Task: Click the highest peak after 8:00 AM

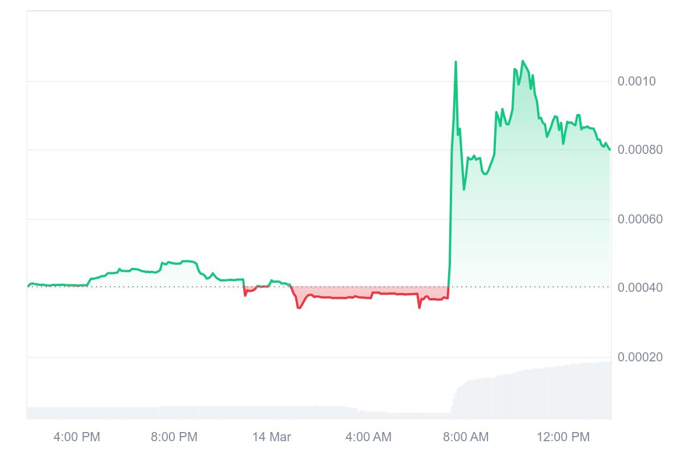Action: click(x=522, y=60)
